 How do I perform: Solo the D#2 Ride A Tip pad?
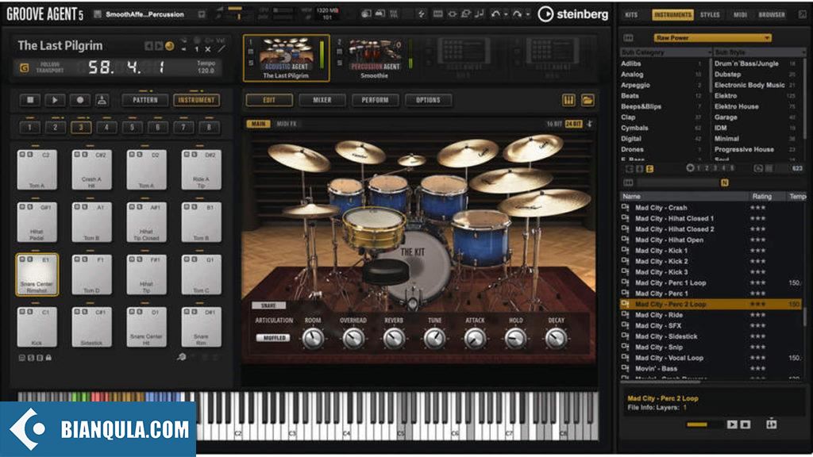click(x=194, y=155)
